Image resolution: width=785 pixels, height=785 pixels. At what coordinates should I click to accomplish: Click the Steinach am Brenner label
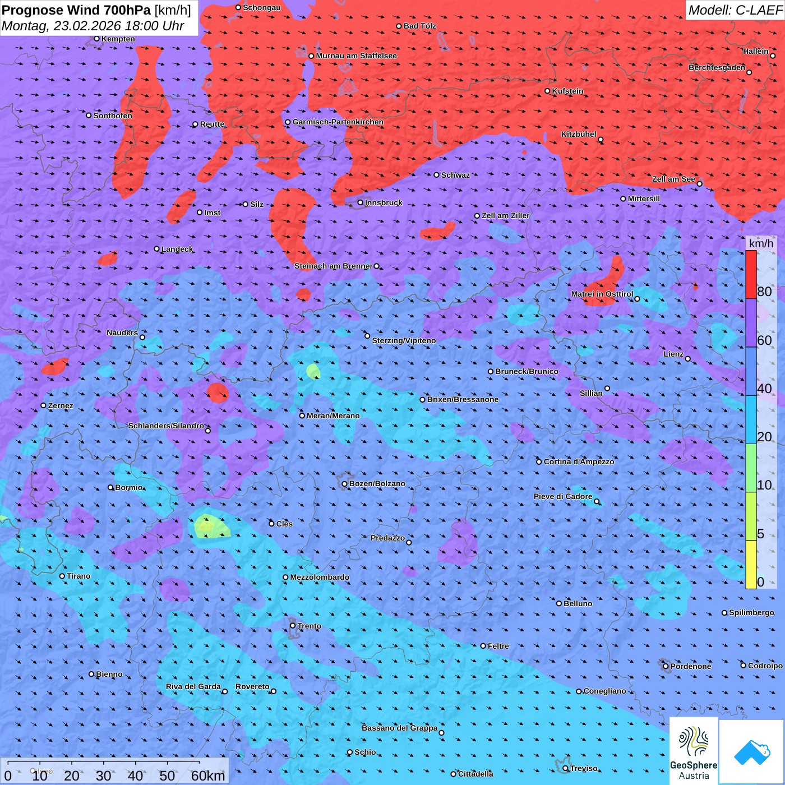[333, 266]
